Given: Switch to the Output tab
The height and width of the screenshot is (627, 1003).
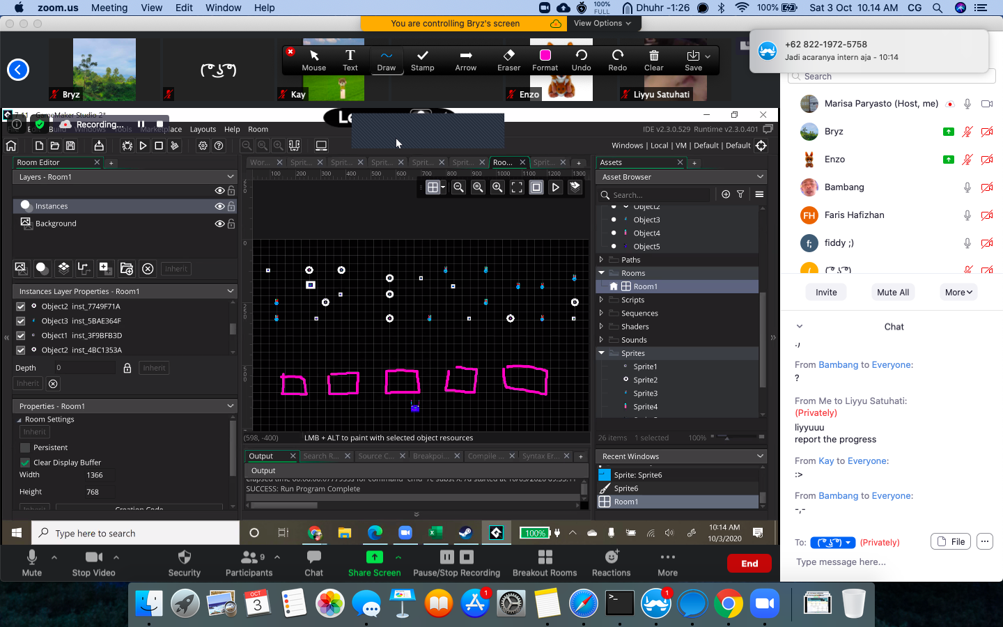Looking at the screenshot, I should [261, 456].
